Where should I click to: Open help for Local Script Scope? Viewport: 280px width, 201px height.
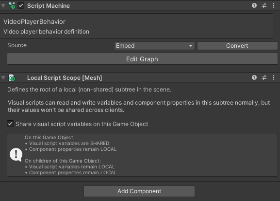pos(254,77)
